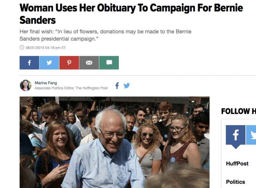Select HuffPost in follow list
This screenshot has width=256, height=188.
[x=237, y=164]
